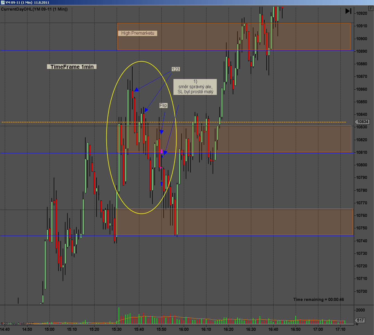
Task: Click the 16:30 time axis label
Action: click(x=251, y=329)
